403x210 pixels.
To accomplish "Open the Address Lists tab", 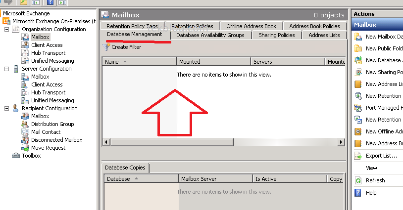I will click(324, 35).
